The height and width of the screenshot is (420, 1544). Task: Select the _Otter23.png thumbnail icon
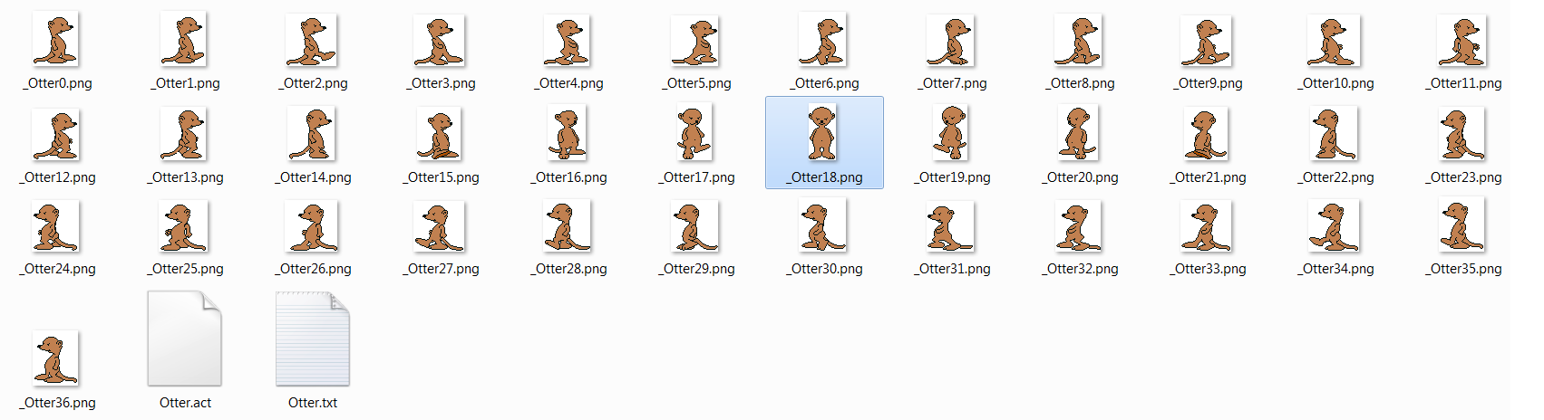point(1462,134)
